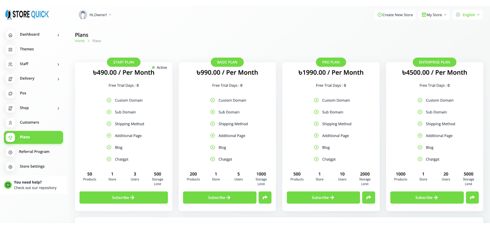Click the Store Quick logo
The width and height of the screenshot is (490, 229).
point(27,15)
